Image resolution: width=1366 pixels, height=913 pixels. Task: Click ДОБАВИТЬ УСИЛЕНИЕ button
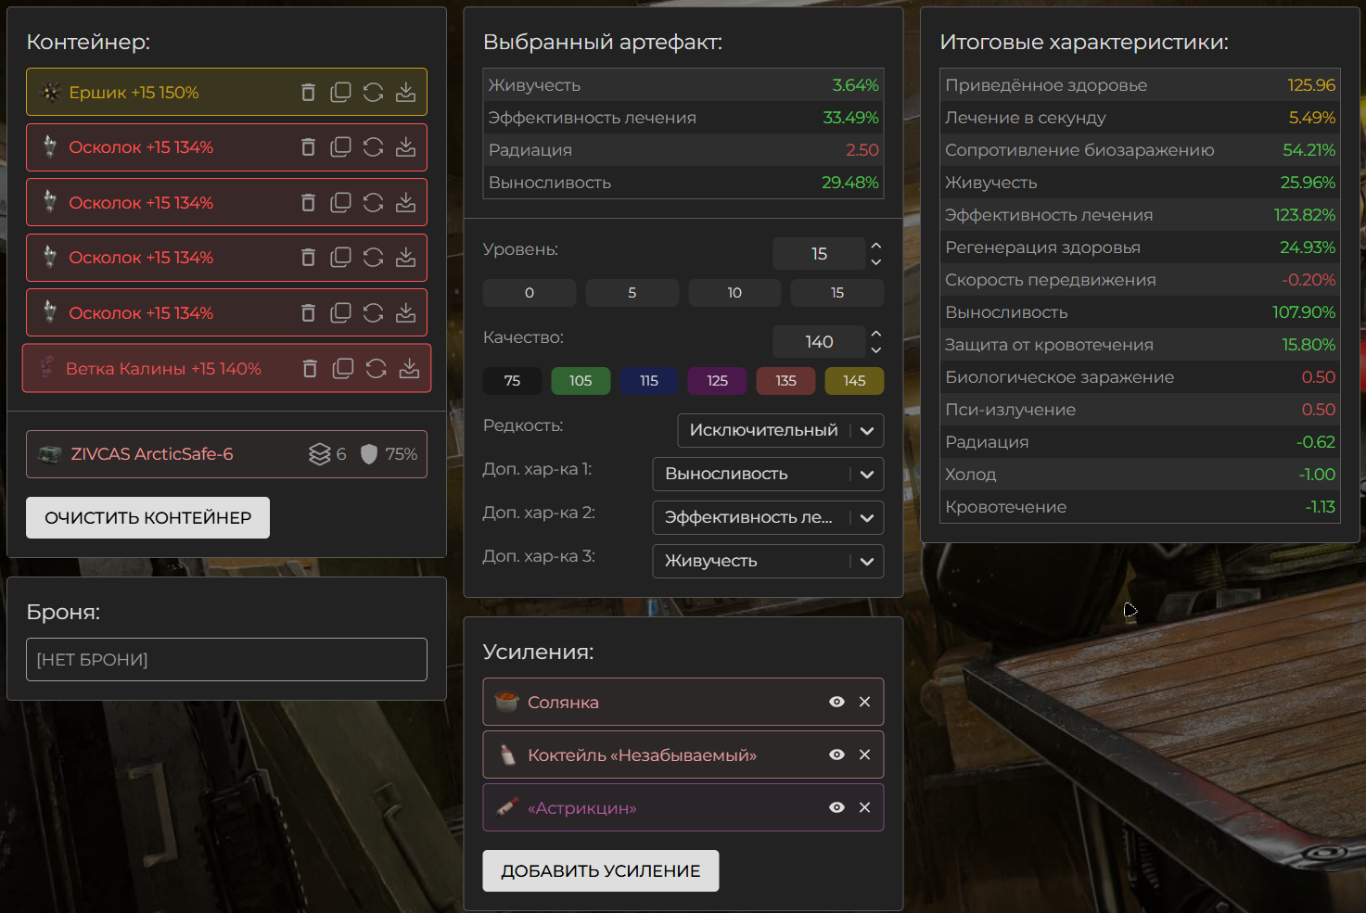(x=601, y=871)
